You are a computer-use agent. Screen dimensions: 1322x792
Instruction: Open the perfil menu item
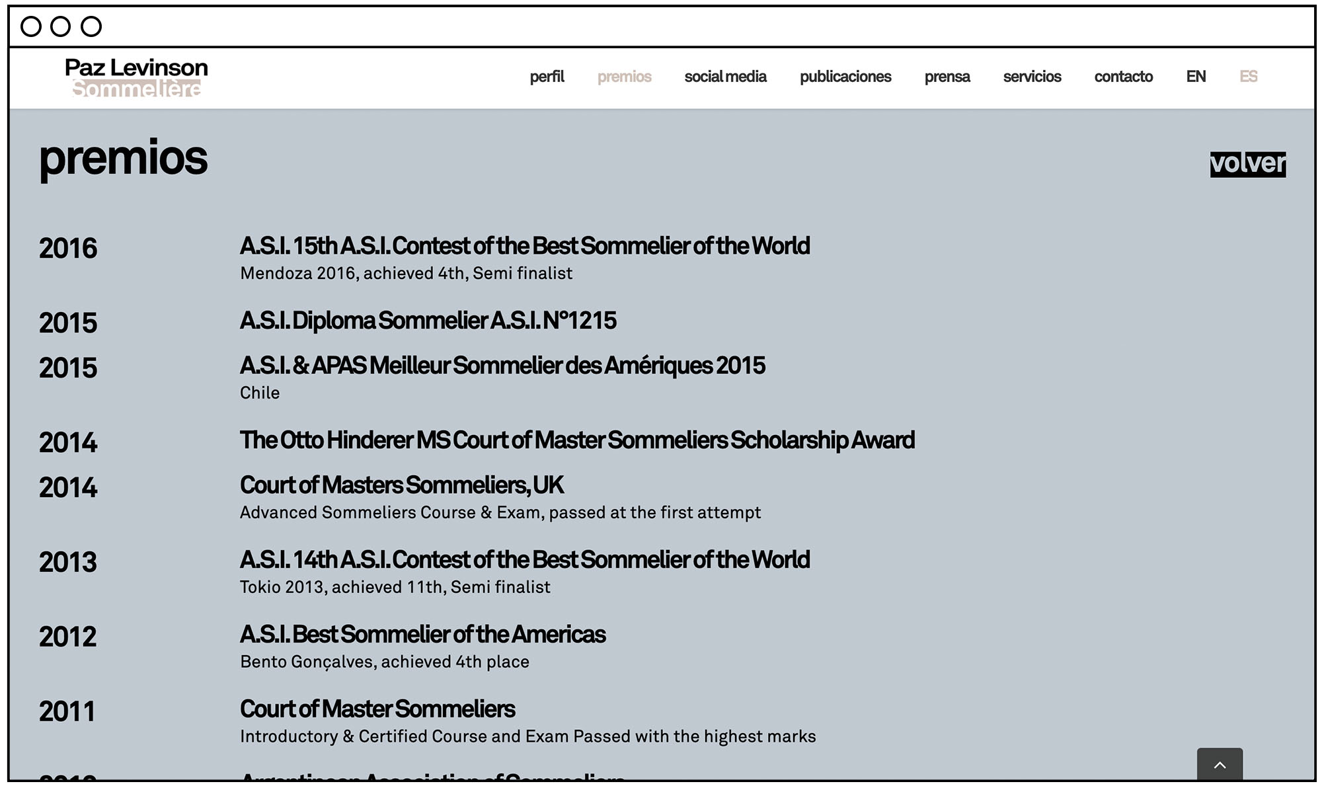(547, 77)
